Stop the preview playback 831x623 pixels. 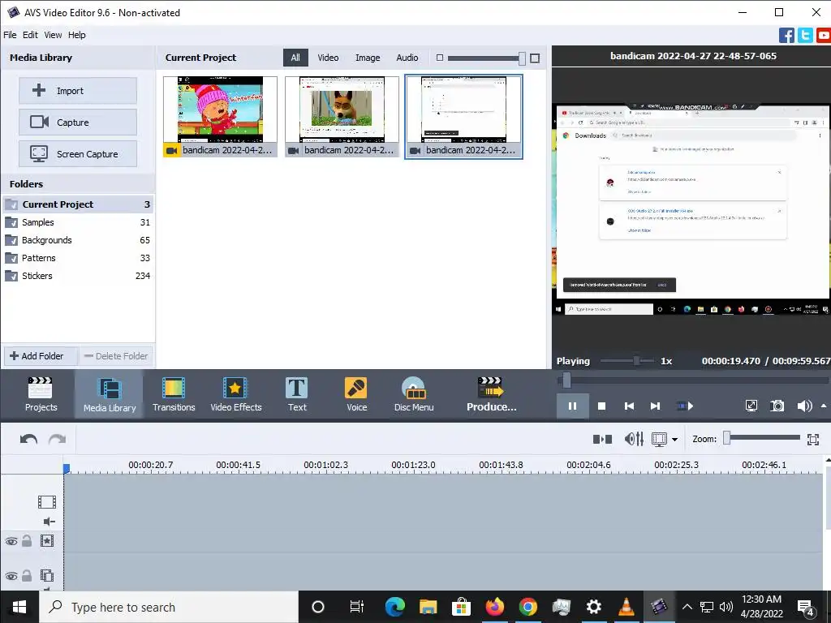click(601, 406)
